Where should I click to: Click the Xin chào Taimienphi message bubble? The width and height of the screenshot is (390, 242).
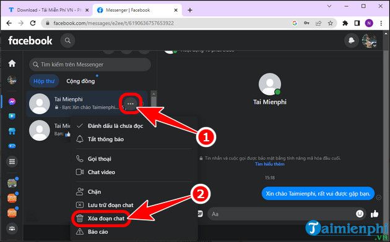[318, 194]
